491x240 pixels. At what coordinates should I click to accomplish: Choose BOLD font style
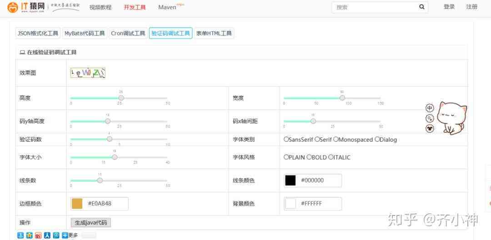point(309,157)
